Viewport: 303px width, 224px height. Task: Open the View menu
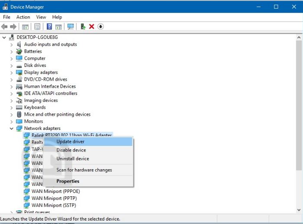(41, 17)
